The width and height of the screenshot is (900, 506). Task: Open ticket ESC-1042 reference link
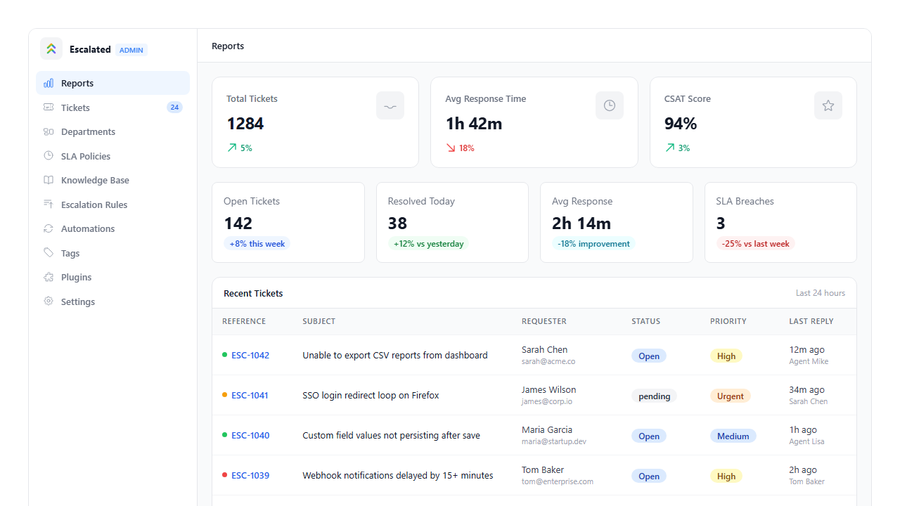point(250,356)
